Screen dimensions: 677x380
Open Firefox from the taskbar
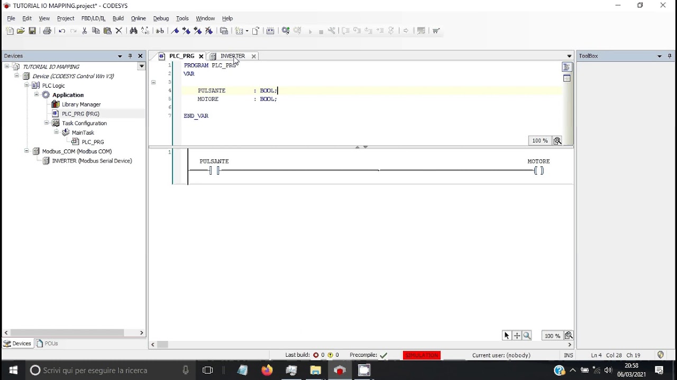pyautogui.click(x=267, y=370)
